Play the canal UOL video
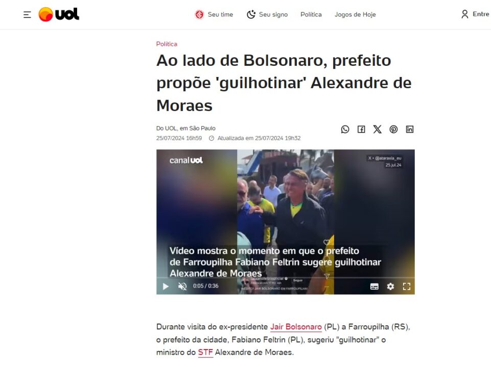Image resolution: width=491 pixels, height=367 pixels. tap(166, 286)
